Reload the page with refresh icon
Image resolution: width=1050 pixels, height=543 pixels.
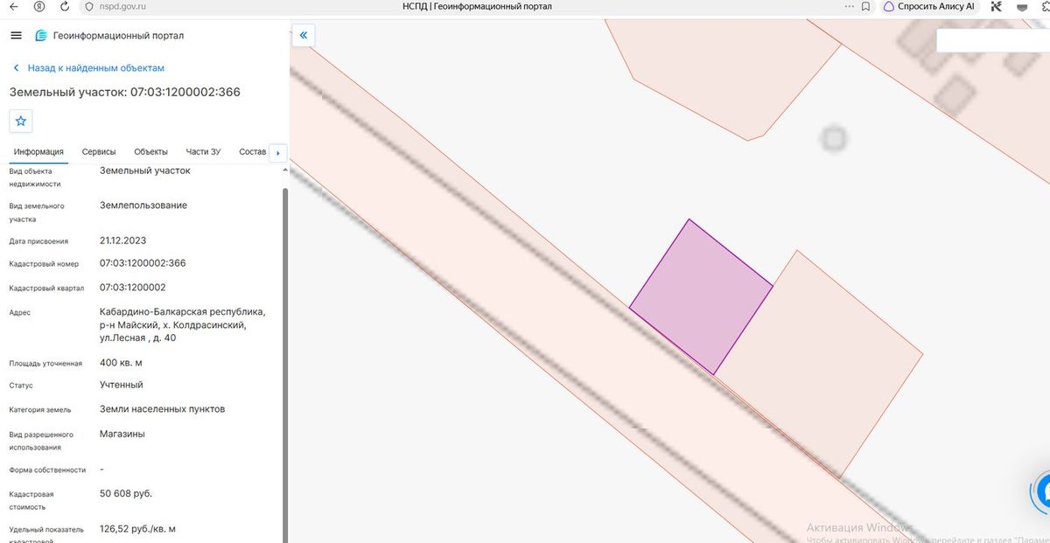click(x=65, y=6)
